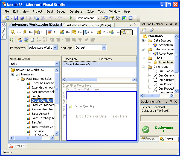Open the Perspective dropdown
This screenshot has width=180, height=156.
(55, 48)
